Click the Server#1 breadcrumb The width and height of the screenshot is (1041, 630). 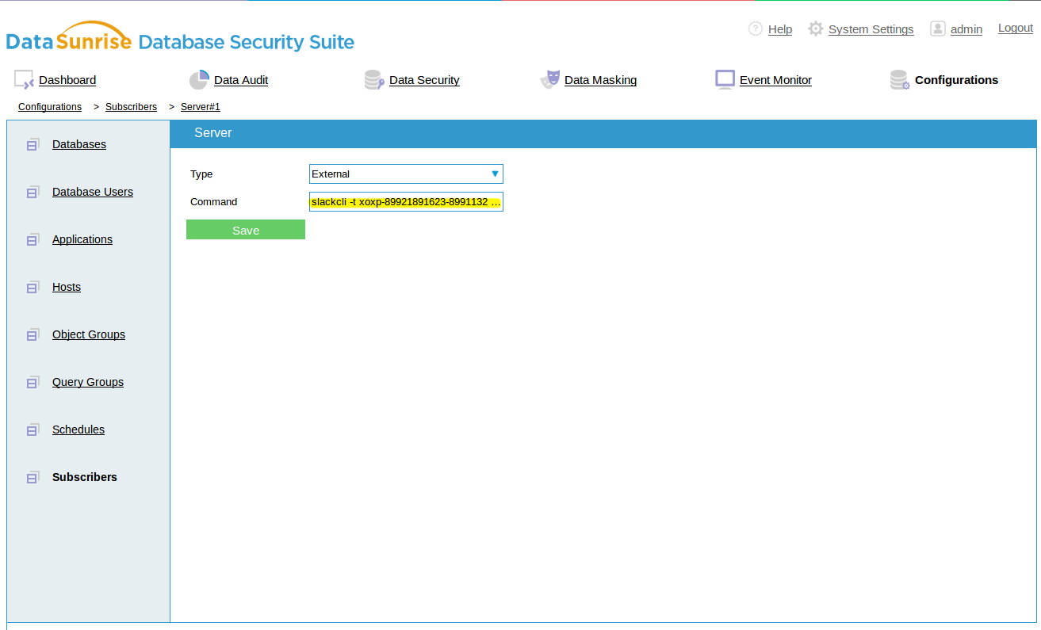(x=200, y=106)
